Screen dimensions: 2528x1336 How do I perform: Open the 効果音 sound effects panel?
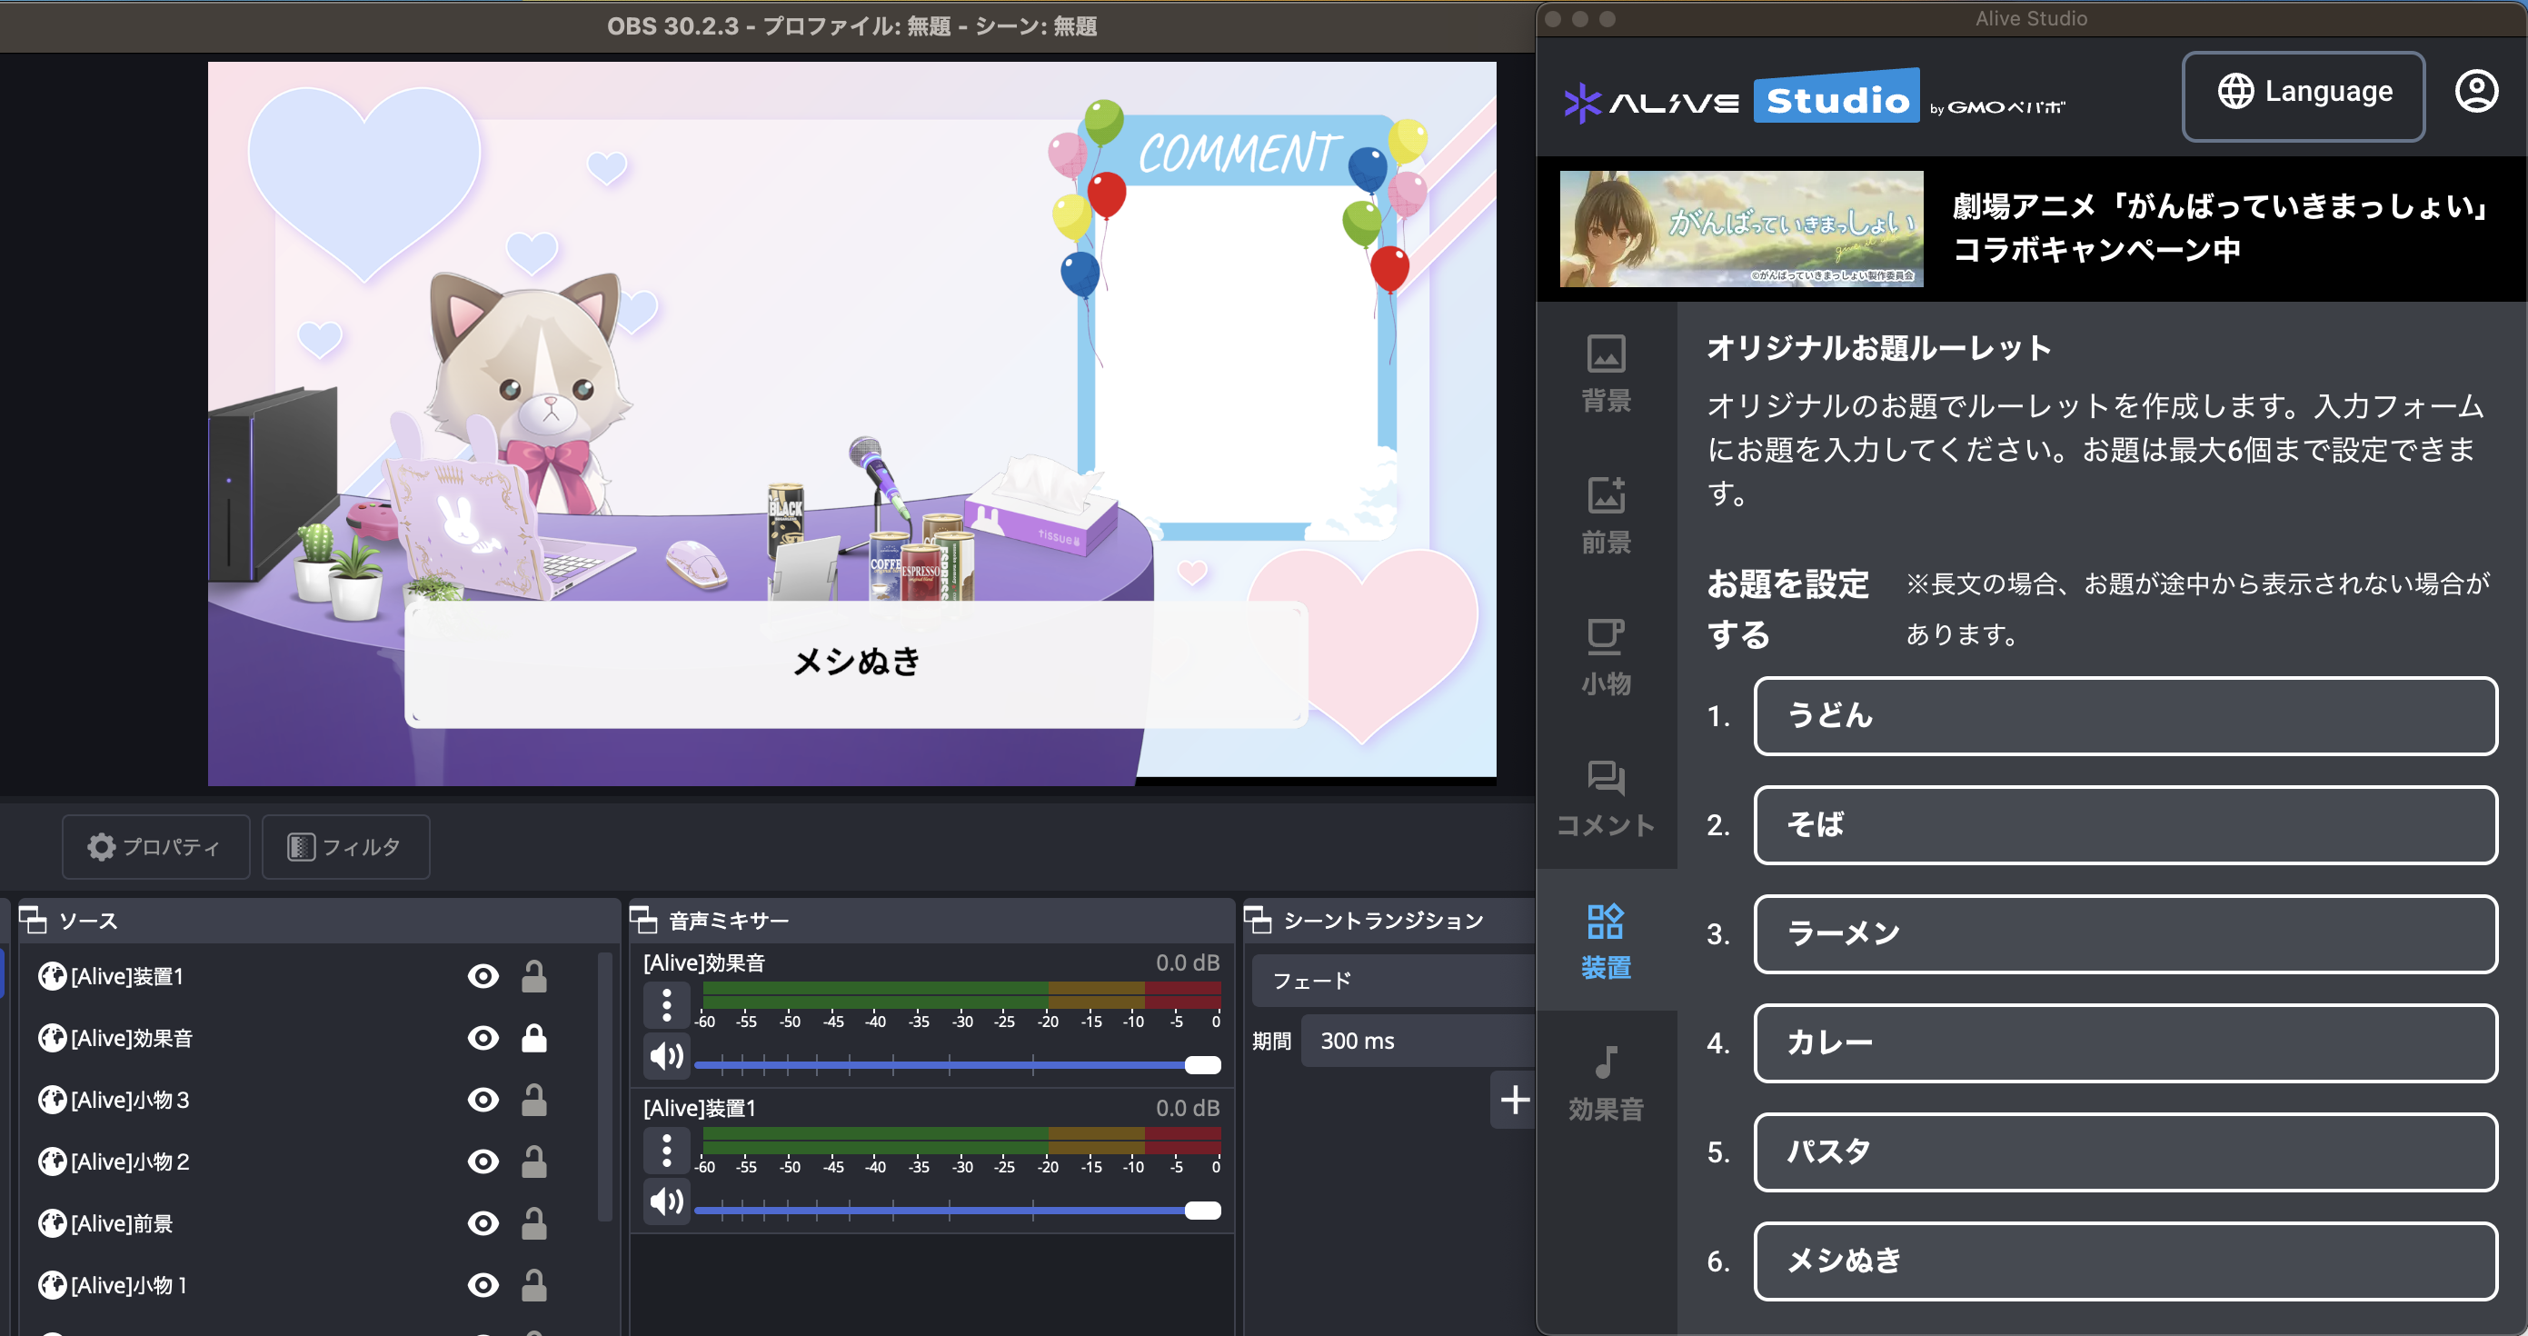(x=1607, y=1084)
